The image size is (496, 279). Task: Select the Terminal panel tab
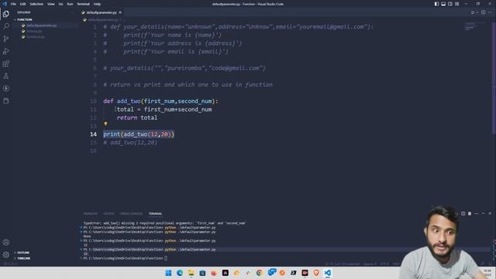[x=155, y=214]
